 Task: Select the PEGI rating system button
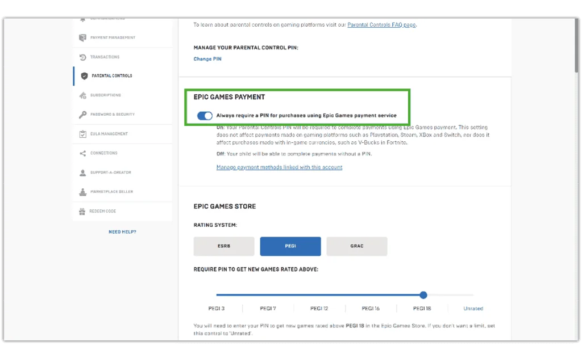[x=290, y=246]
